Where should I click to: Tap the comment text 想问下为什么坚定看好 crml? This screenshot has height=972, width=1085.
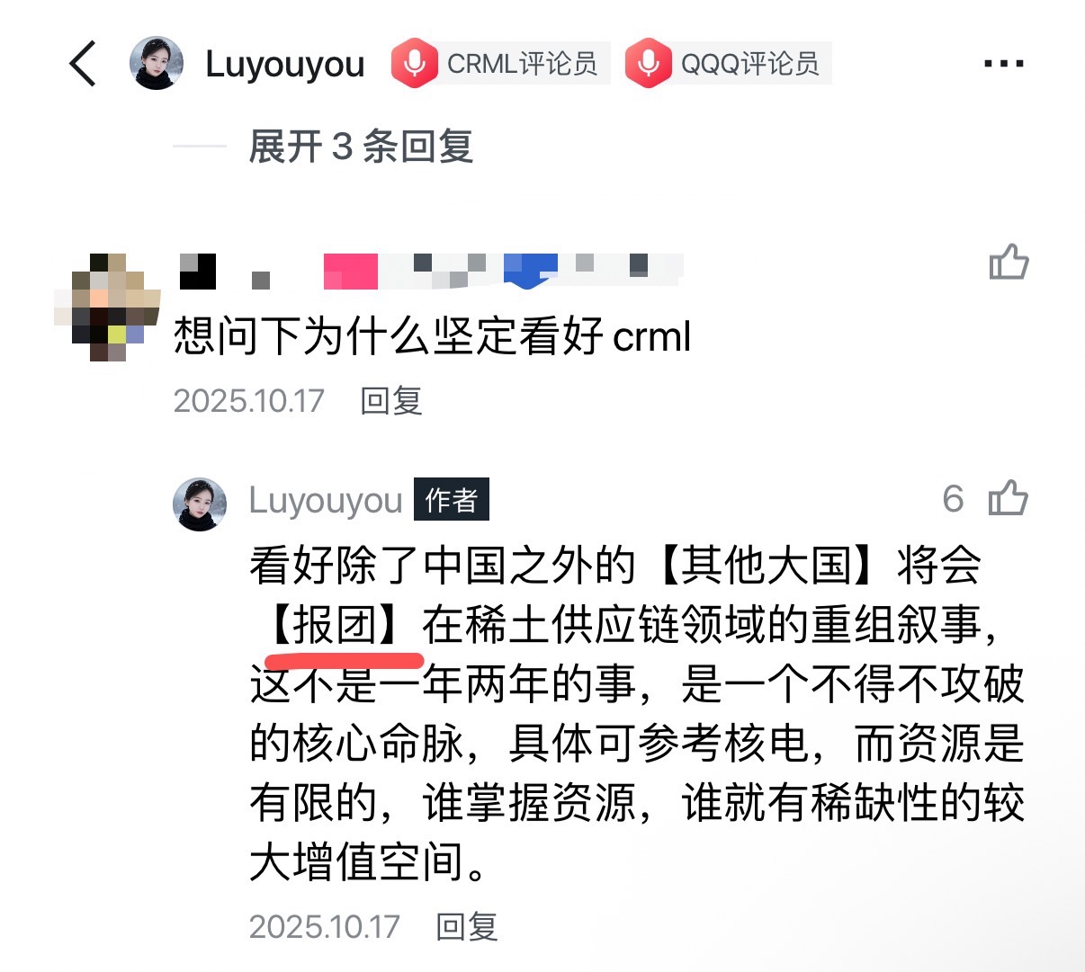click(x=432, y=337)
